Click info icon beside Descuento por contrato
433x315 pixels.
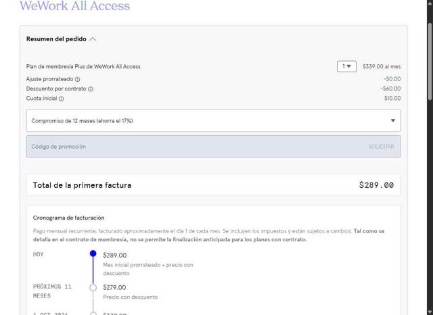(x=91, y=89)
